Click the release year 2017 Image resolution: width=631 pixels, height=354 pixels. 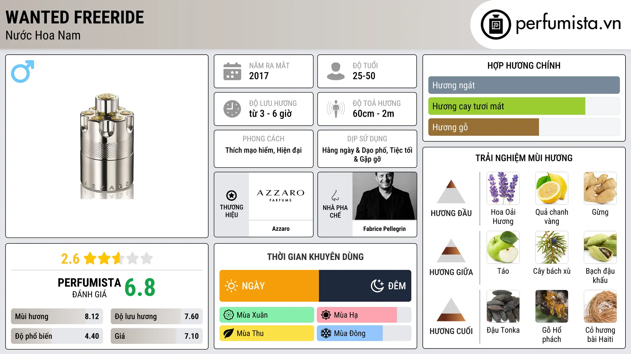(259, 76)
